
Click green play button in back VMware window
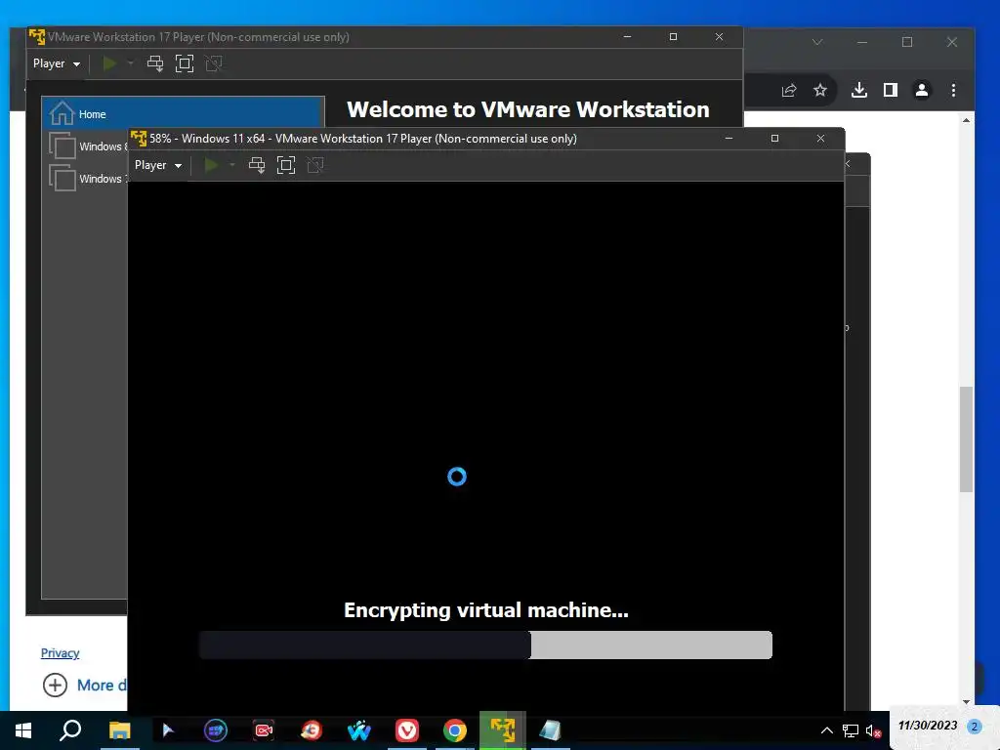point(109,63)
